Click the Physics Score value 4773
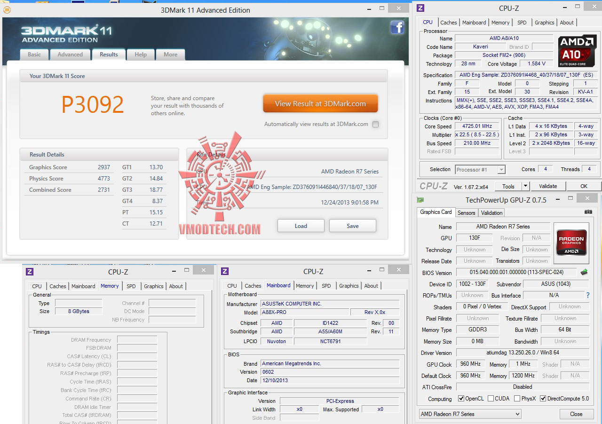The width and height of the screenshot is (602, 424). [x=104, y=179]
